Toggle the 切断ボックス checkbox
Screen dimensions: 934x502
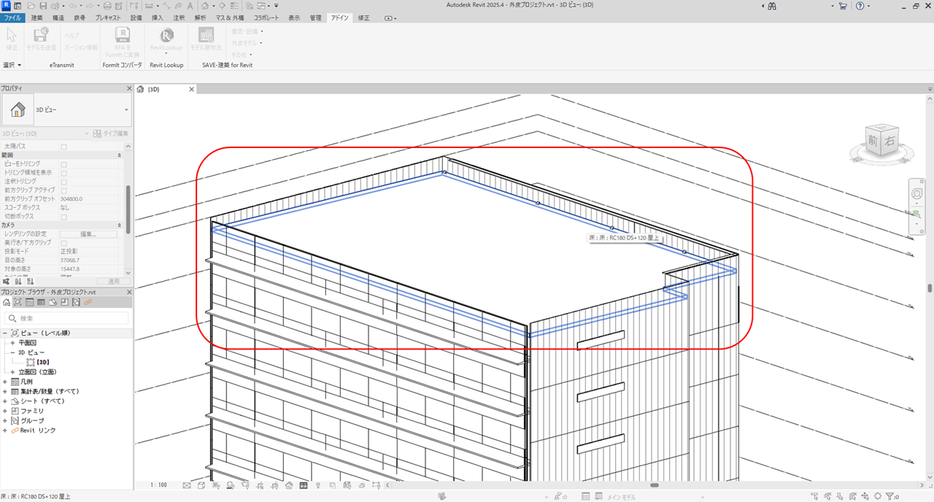[x=64, y=217]
